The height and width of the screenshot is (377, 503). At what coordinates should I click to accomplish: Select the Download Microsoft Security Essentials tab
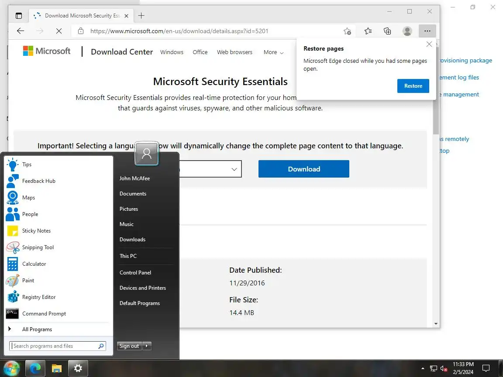tap(82, 16)
